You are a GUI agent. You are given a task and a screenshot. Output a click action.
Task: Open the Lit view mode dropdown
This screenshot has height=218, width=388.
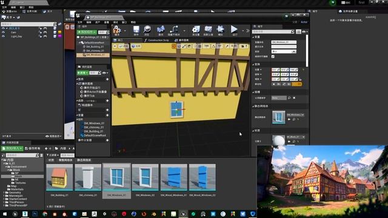click(x=136, y=46)
